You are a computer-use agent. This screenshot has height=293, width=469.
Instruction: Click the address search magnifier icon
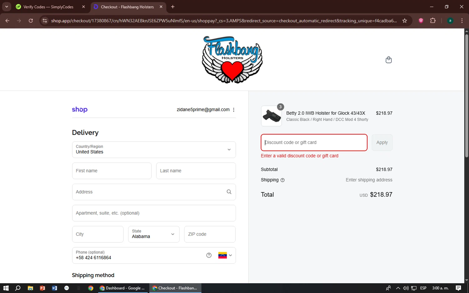pos(229,192)
